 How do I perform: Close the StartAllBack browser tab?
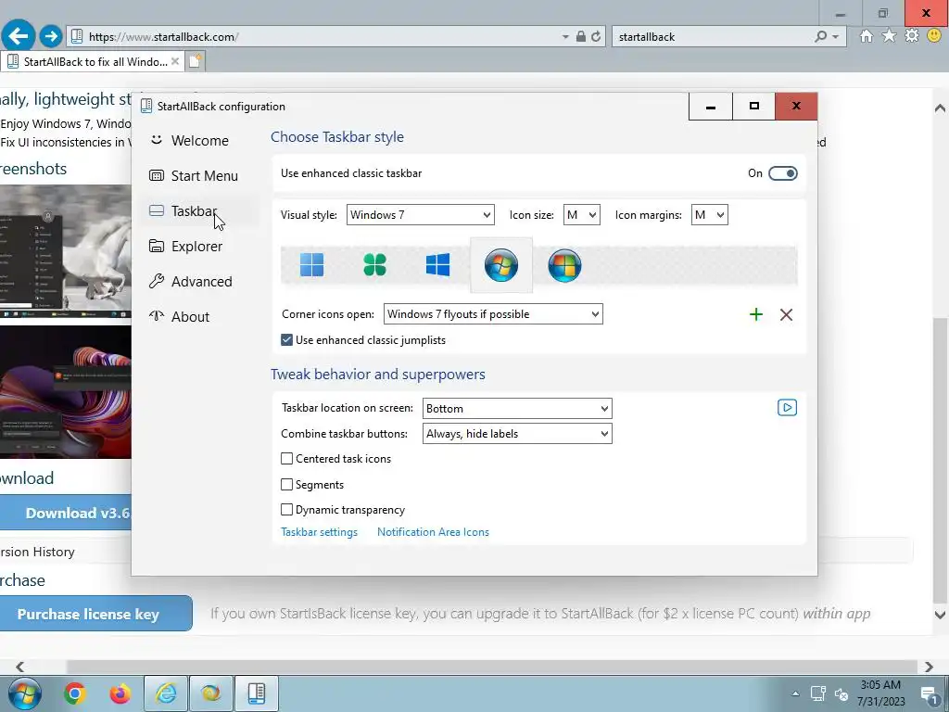point(175,61)
